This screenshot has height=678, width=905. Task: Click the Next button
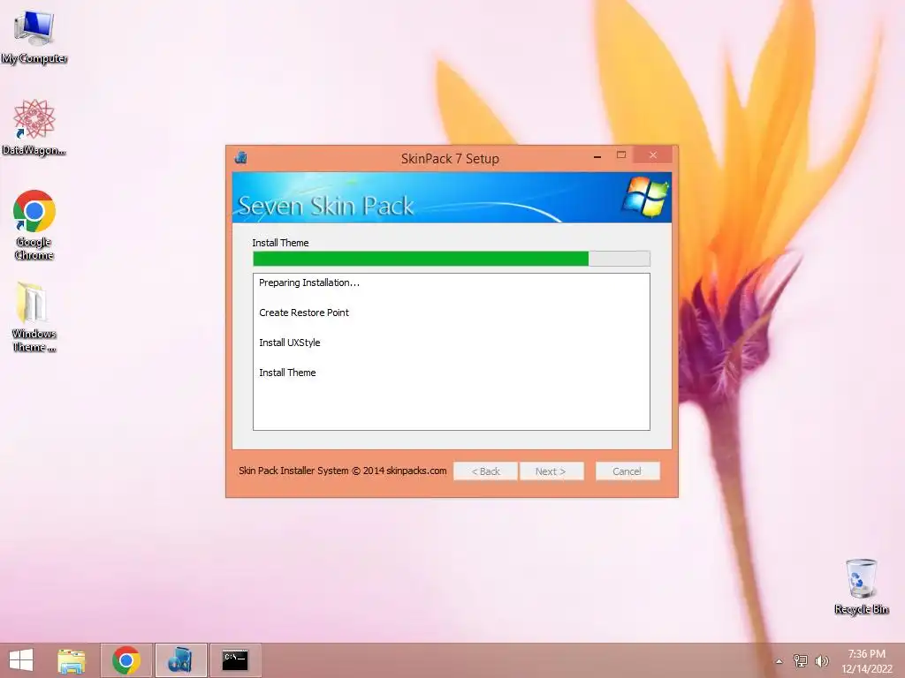551,471
